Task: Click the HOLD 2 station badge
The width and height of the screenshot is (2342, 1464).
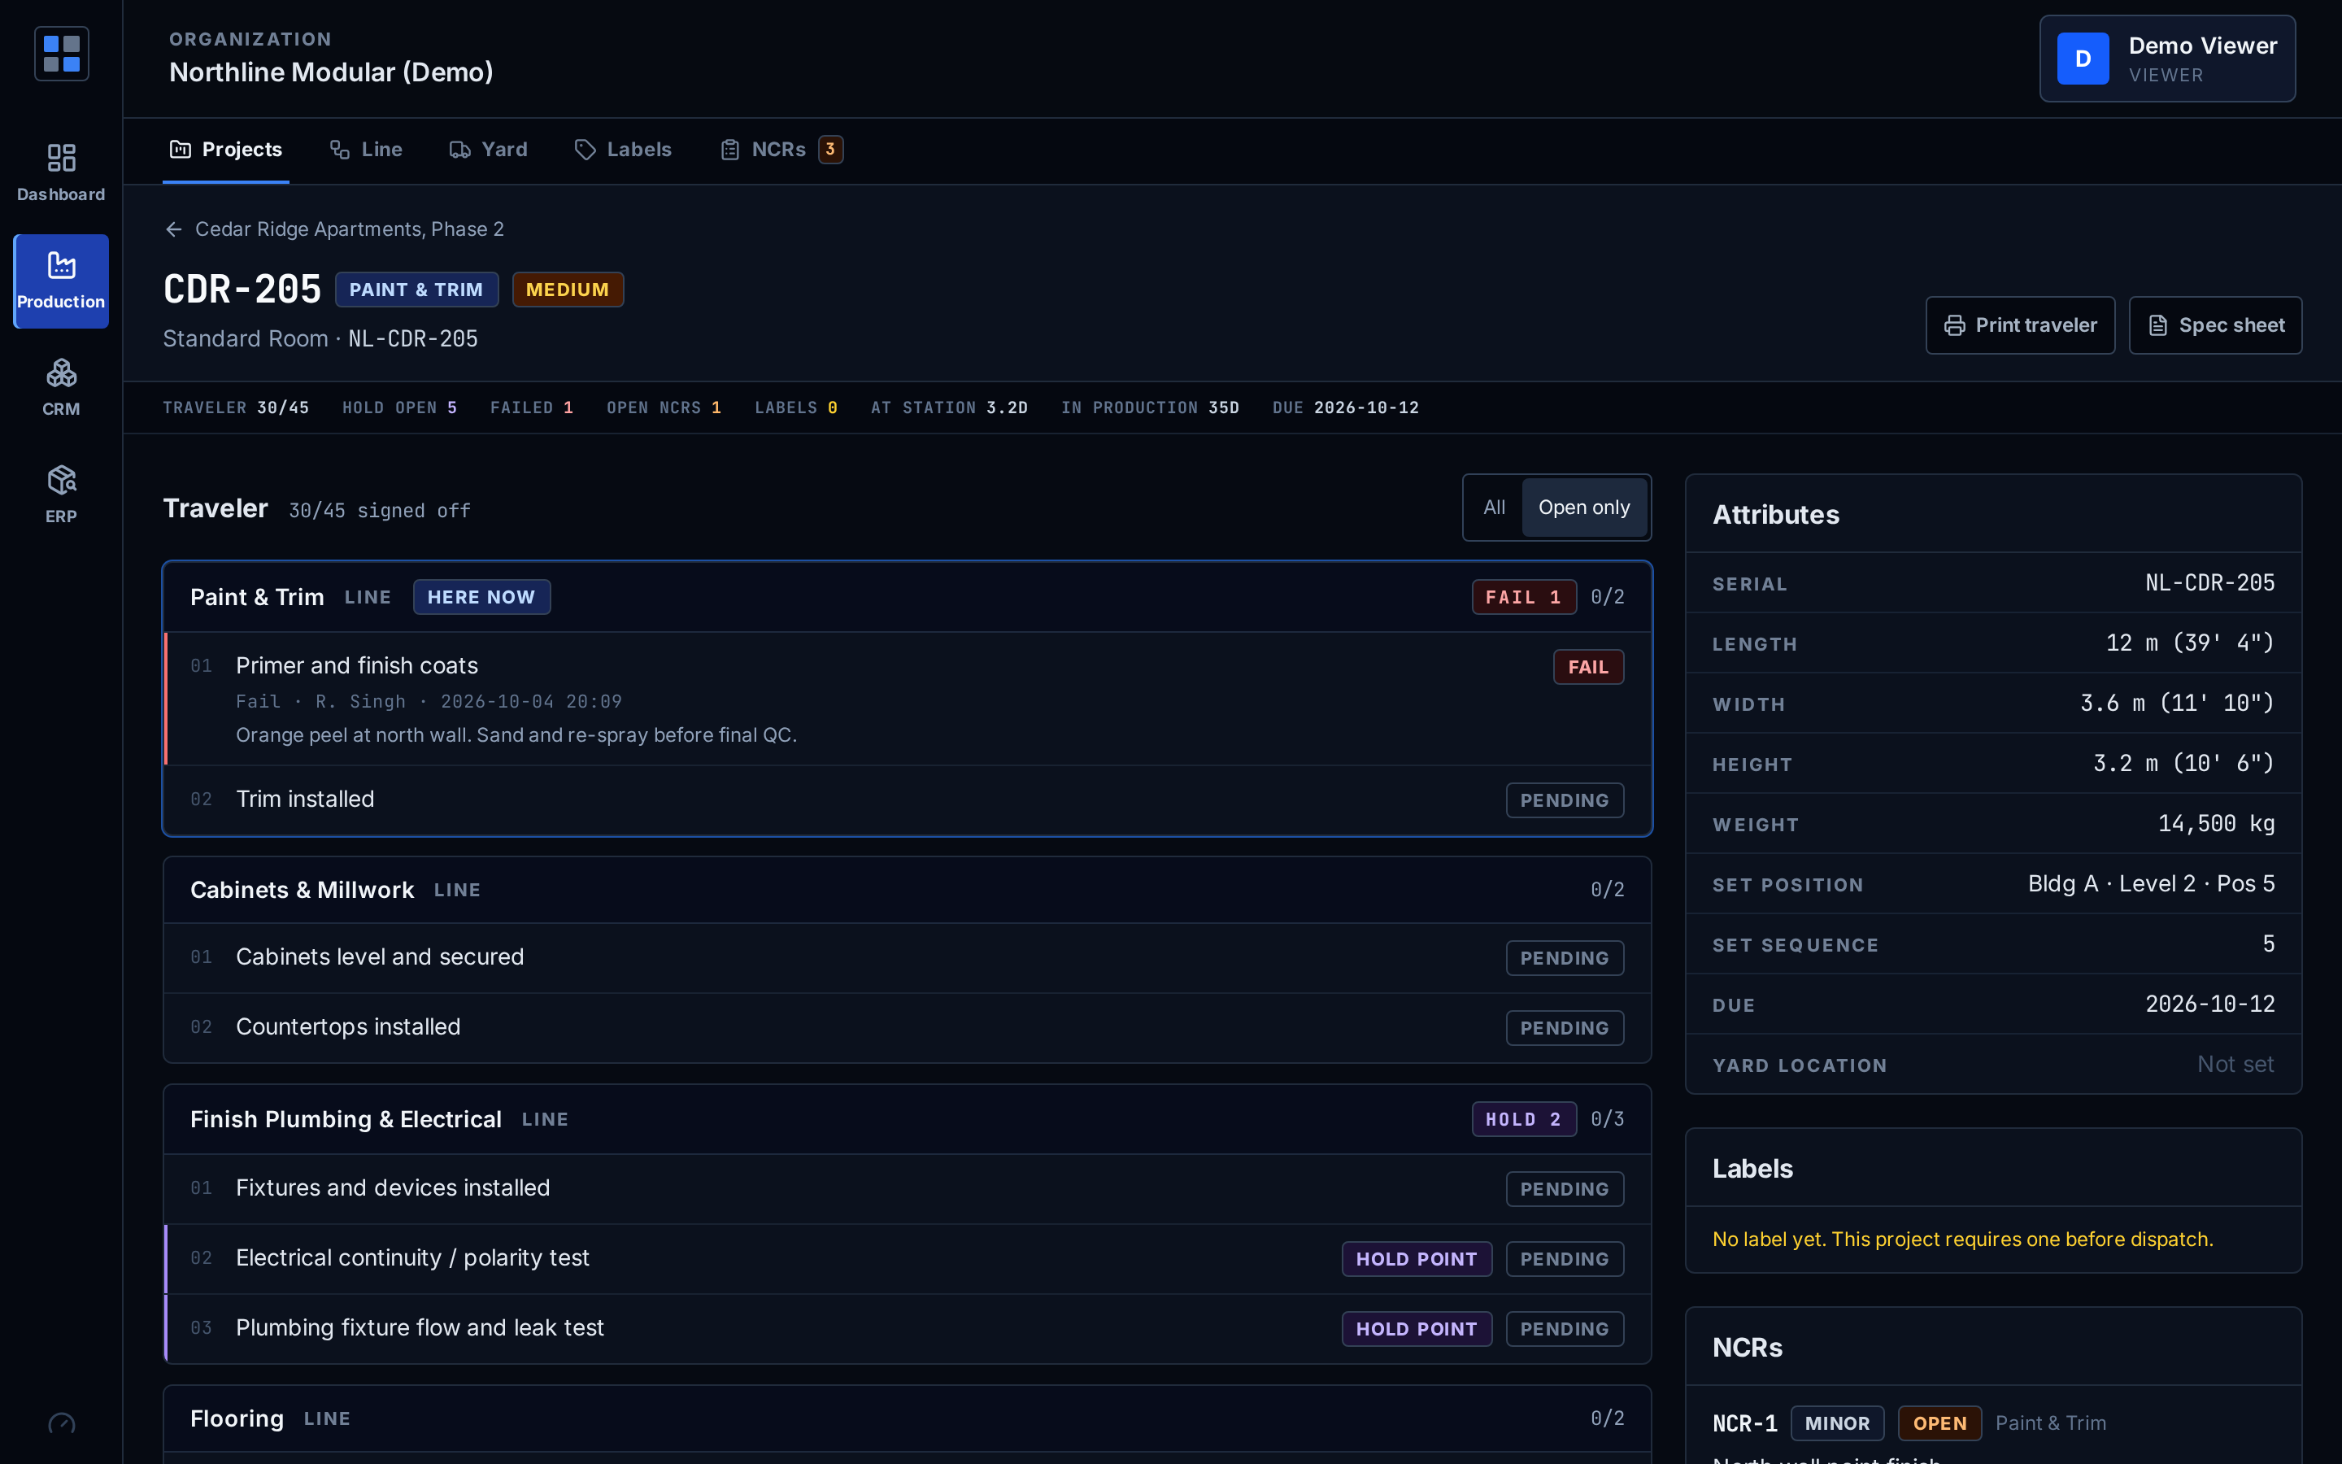Action: 1523,1119
